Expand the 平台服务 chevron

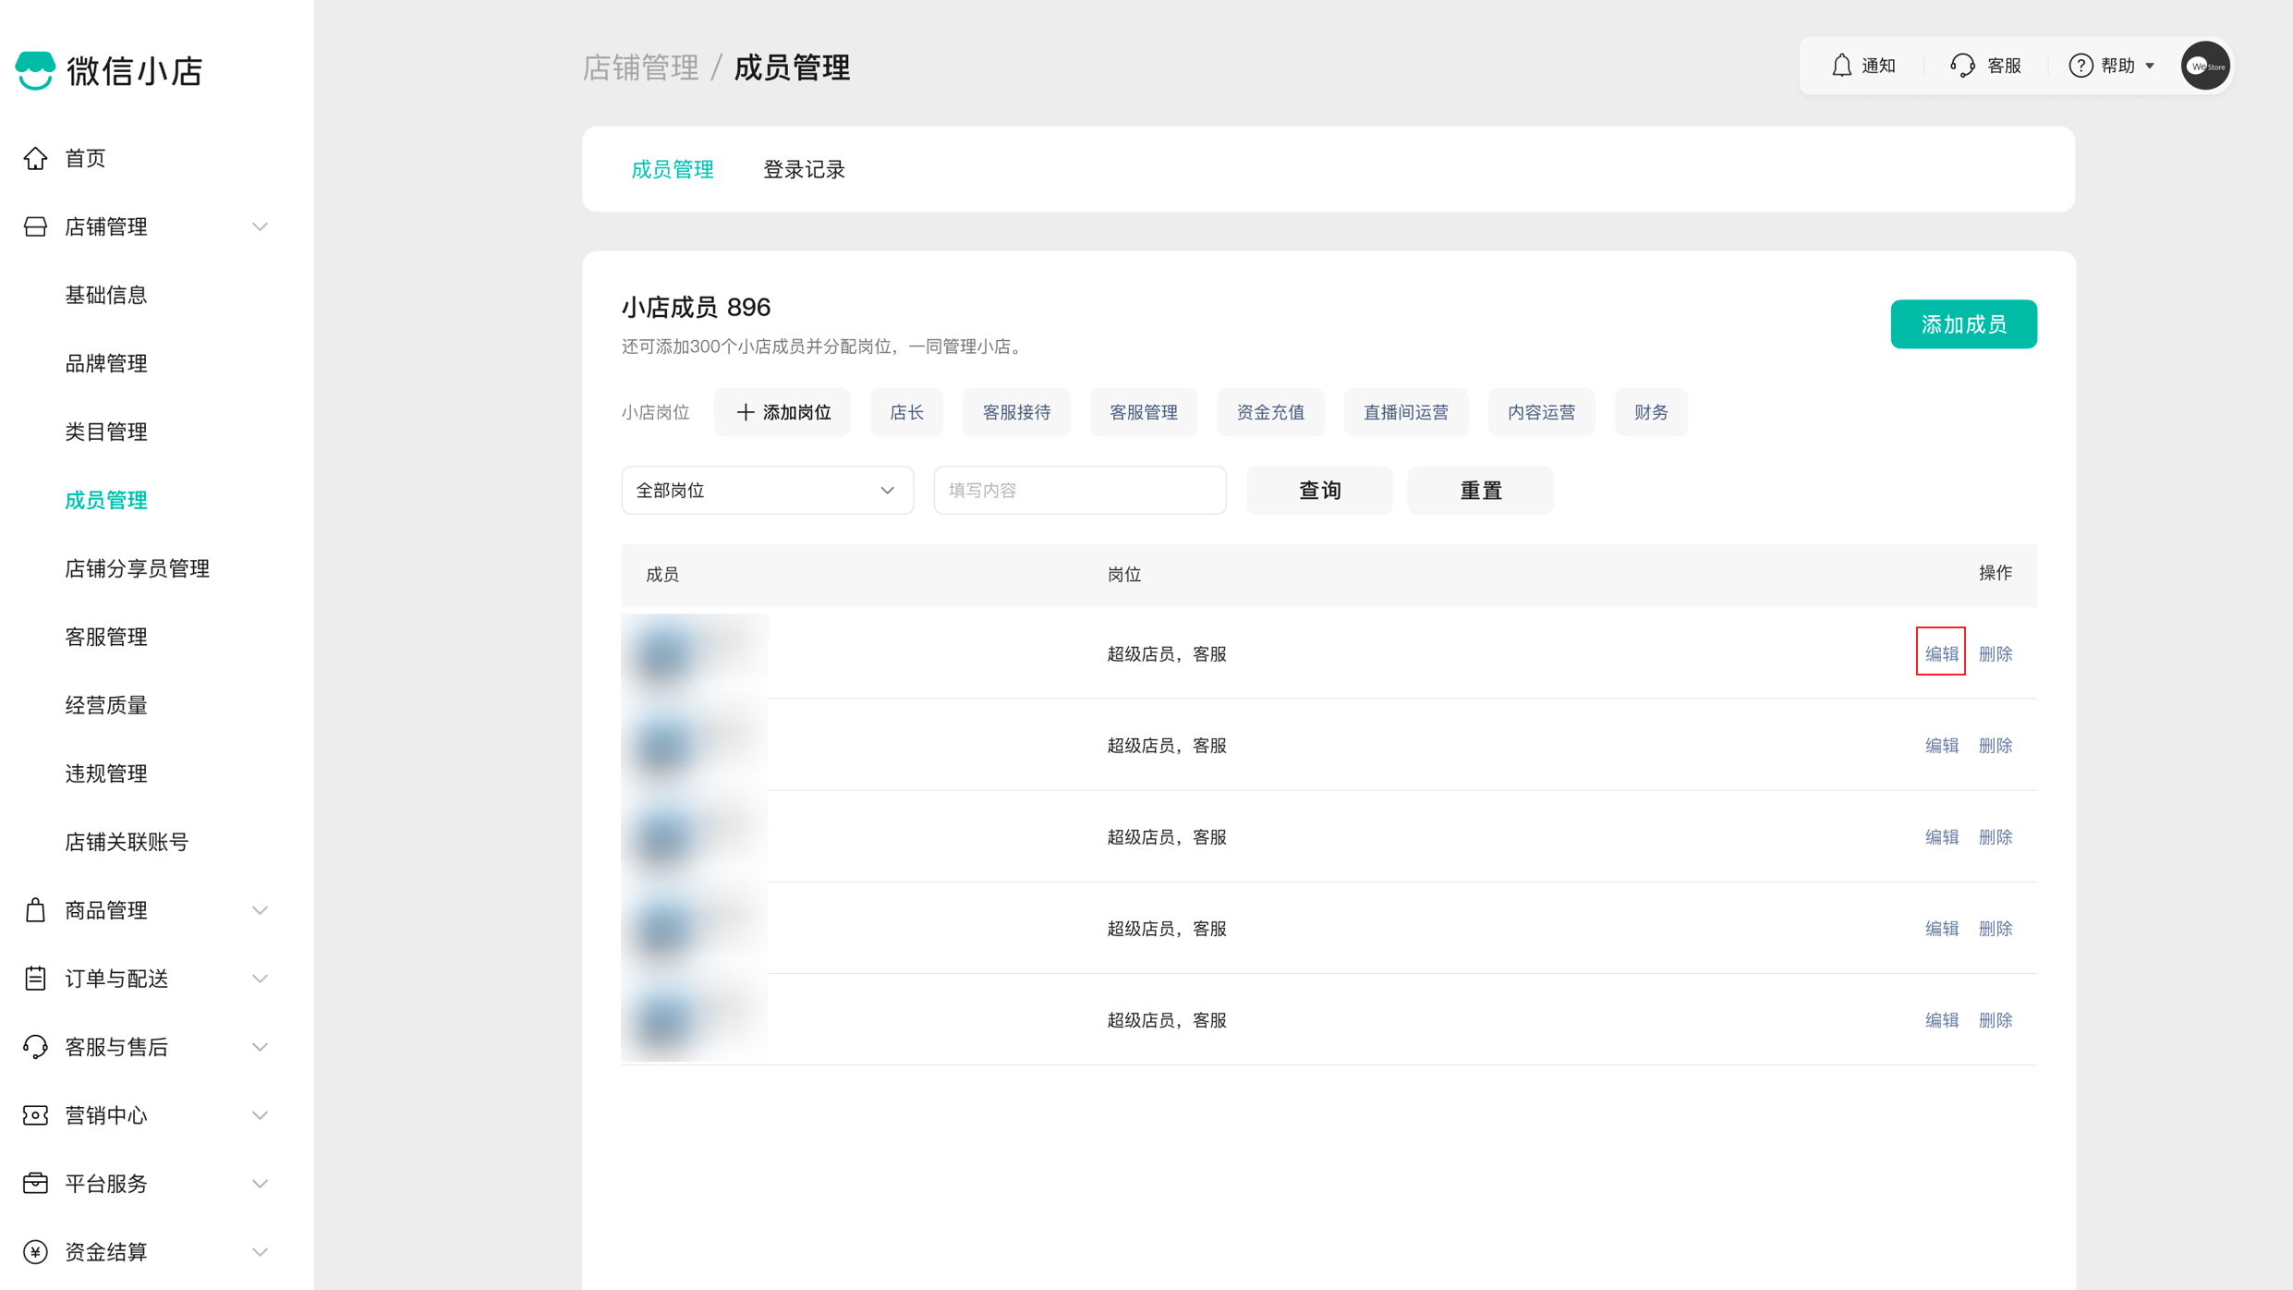point(260,1184)
